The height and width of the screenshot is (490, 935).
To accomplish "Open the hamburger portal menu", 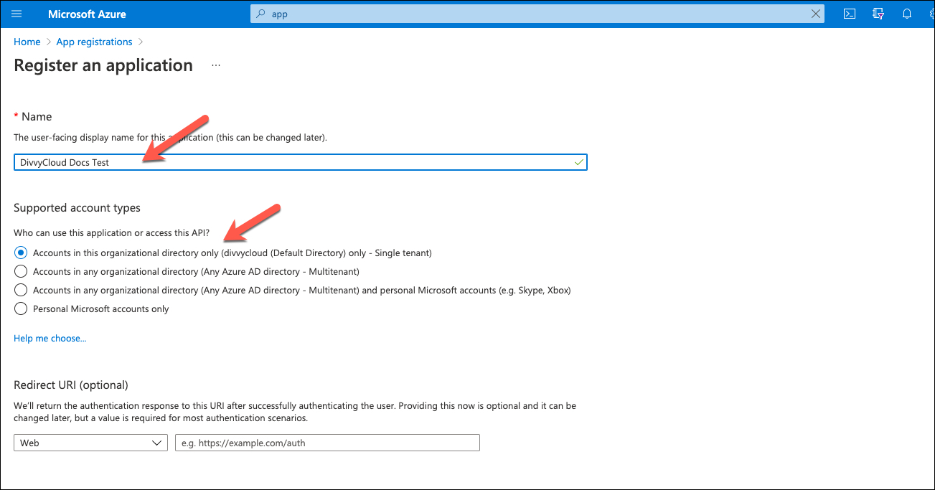I will coord(17,14).
